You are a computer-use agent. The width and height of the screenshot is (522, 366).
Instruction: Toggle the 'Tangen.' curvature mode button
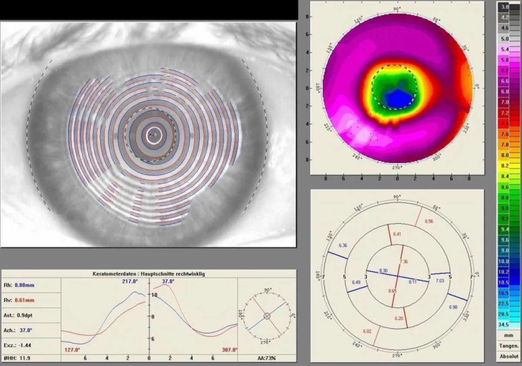coord(509,346)
